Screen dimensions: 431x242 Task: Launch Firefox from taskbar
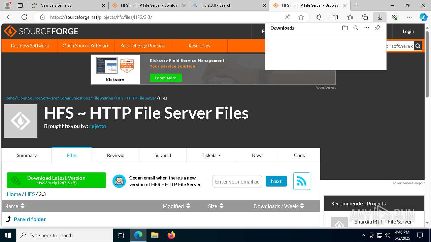click(171, 235)
